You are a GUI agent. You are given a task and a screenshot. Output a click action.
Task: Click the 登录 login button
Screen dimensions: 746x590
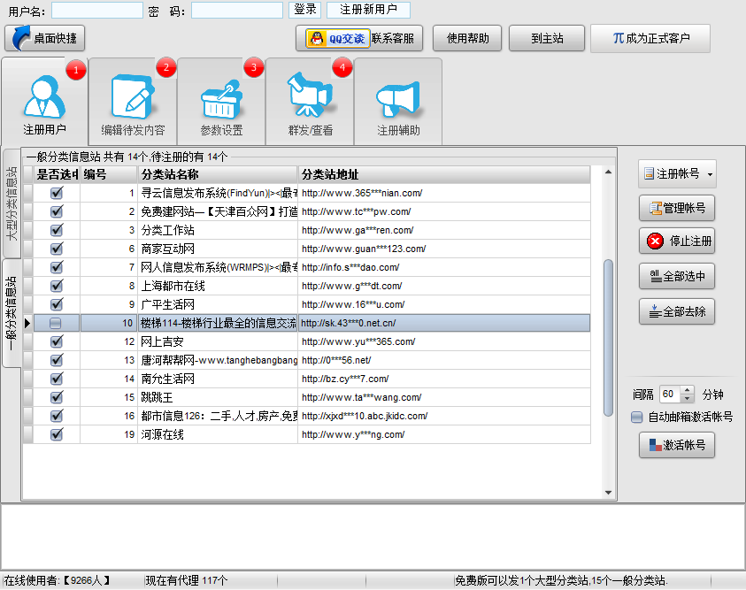tap(305, 10)
